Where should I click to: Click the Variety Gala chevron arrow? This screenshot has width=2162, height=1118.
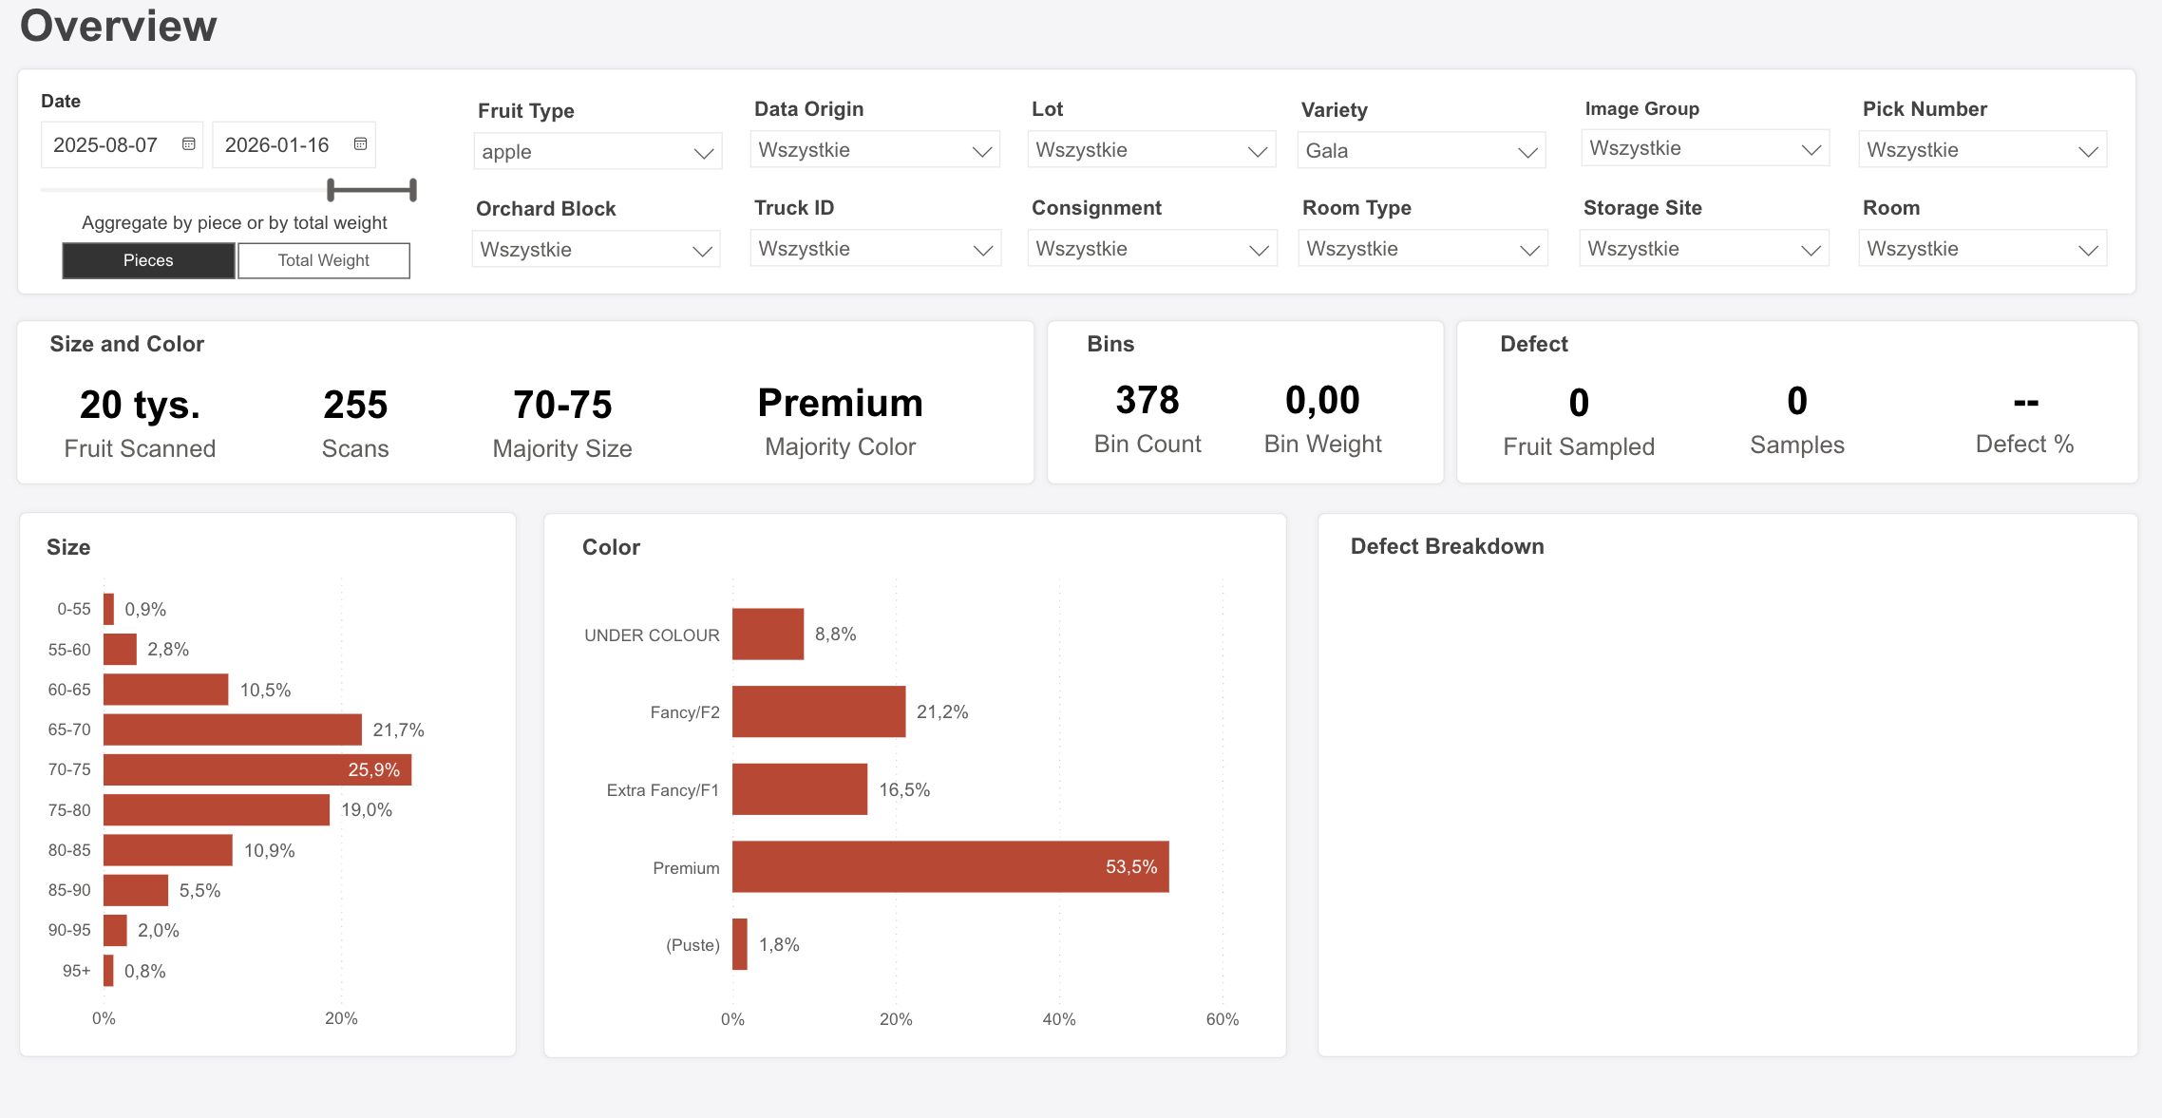click(x=1527, y=152)
